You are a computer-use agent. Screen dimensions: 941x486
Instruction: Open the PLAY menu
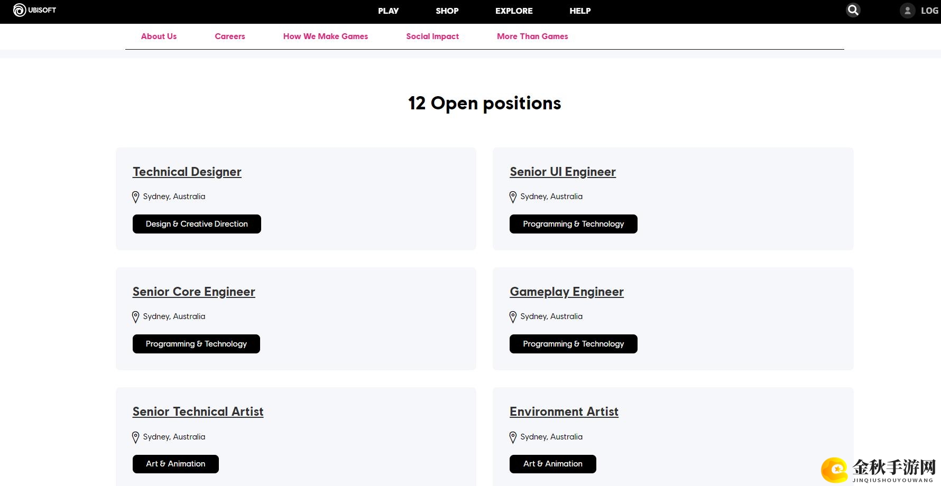(x=388, y=11)
